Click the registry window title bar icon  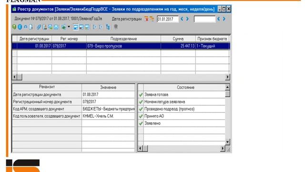[14, 9]
